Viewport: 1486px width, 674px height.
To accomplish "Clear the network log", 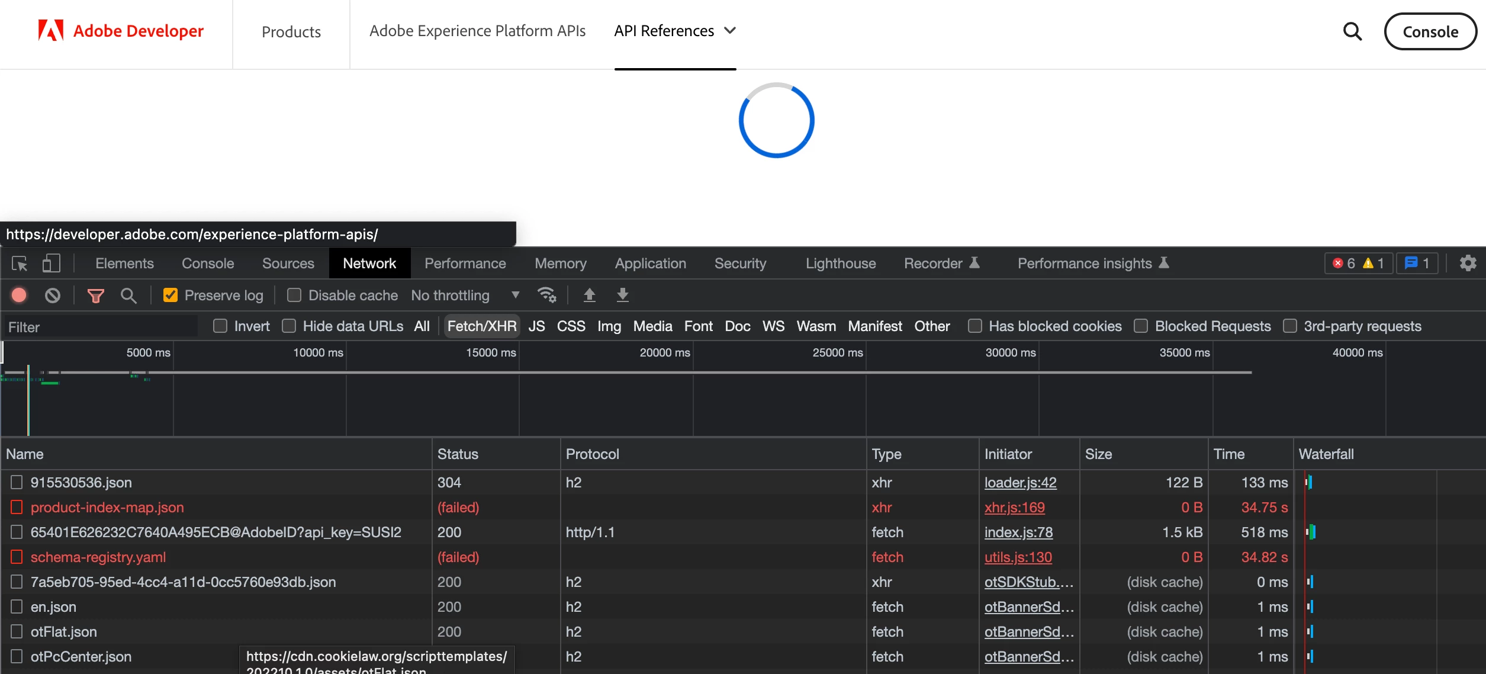I will coord(53,295).
